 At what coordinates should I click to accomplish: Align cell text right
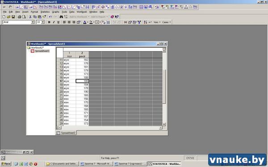[74, 22]
